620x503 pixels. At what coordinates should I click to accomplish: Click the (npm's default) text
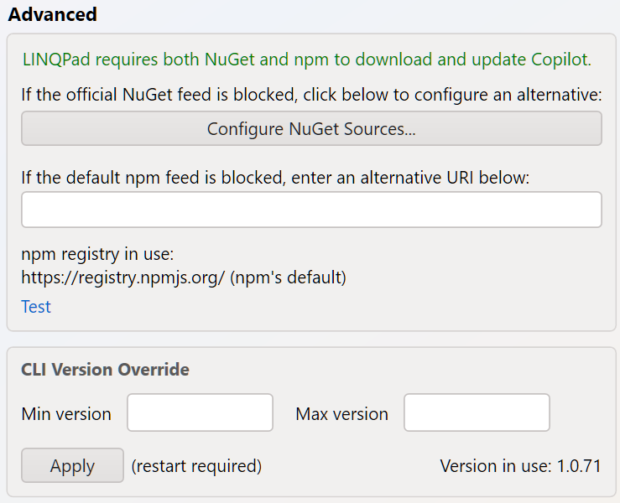tap(289, 277)
